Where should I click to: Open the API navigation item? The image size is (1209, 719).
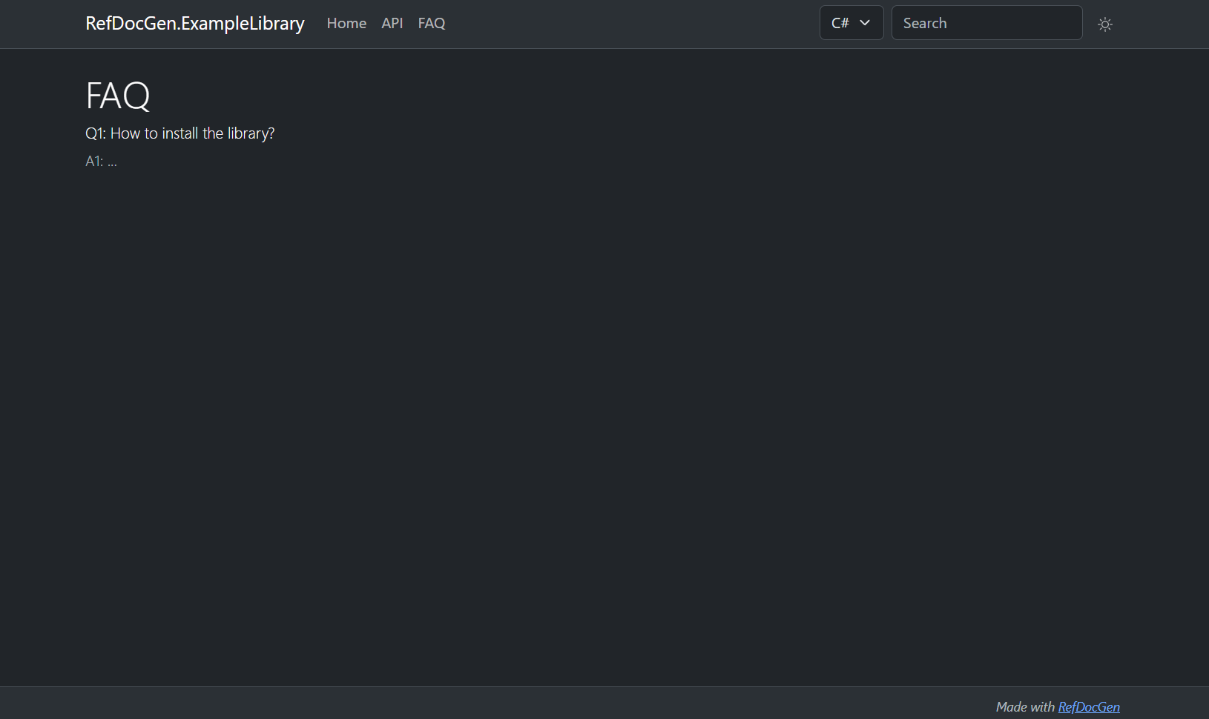pos(392,23)
